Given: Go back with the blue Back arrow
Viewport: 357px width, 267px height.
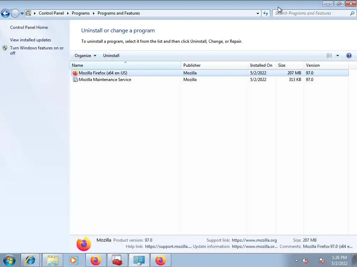Looking at the screenshot, I should click(x=5, y=13).
